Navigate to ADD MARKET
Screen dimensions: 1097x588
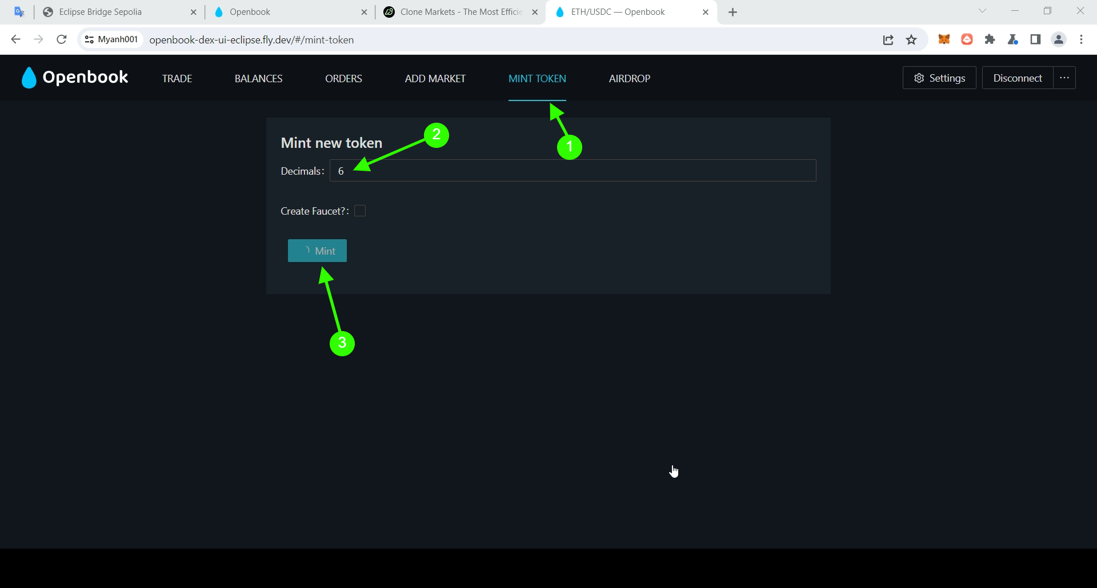[435, 78]
